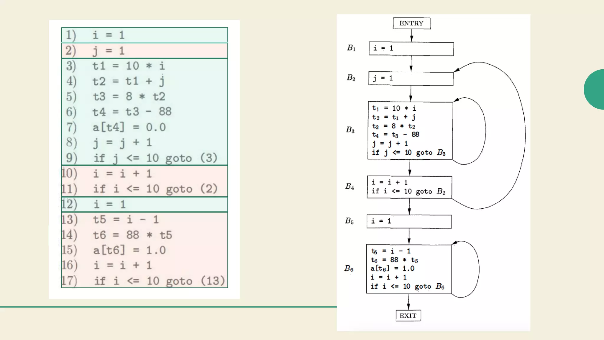Click 't3 = 8 * t2' inside block B3

394,126
